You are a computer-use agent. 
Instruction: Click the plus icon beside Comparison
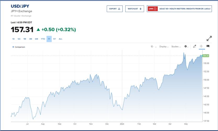13,47
